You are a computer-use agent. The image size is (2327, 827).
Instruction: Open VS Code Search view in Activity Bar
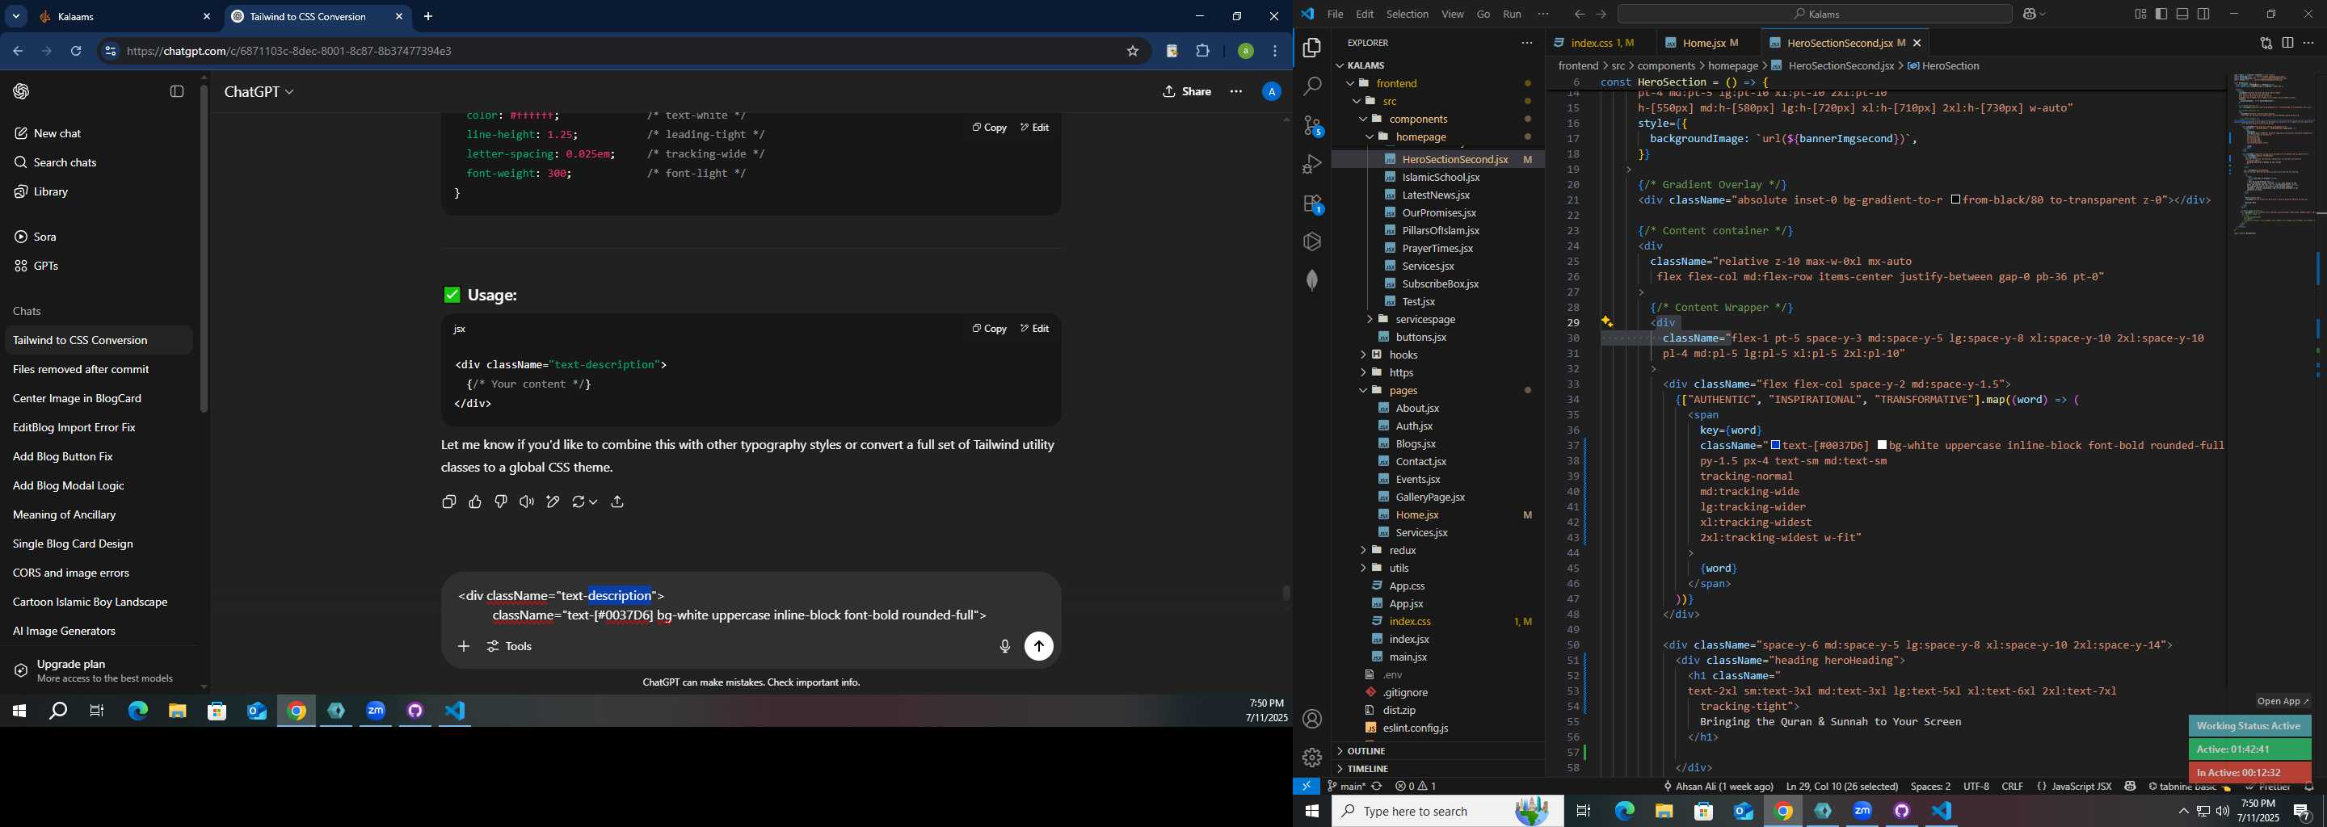1311,86
